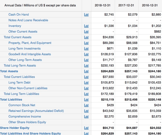This screenshot has height=135, width=162.
Task: Select 2018 Goodwill value $128,519
Action: [107, 54]
